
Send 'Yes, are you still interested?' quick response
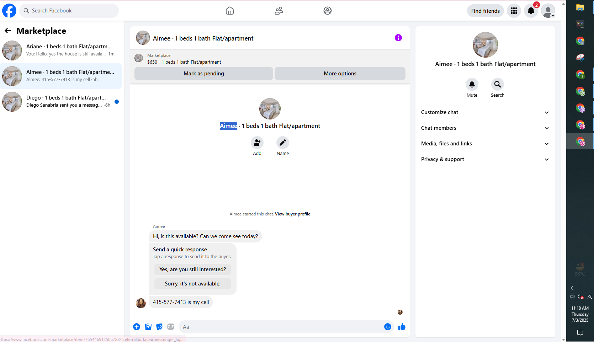192,269
